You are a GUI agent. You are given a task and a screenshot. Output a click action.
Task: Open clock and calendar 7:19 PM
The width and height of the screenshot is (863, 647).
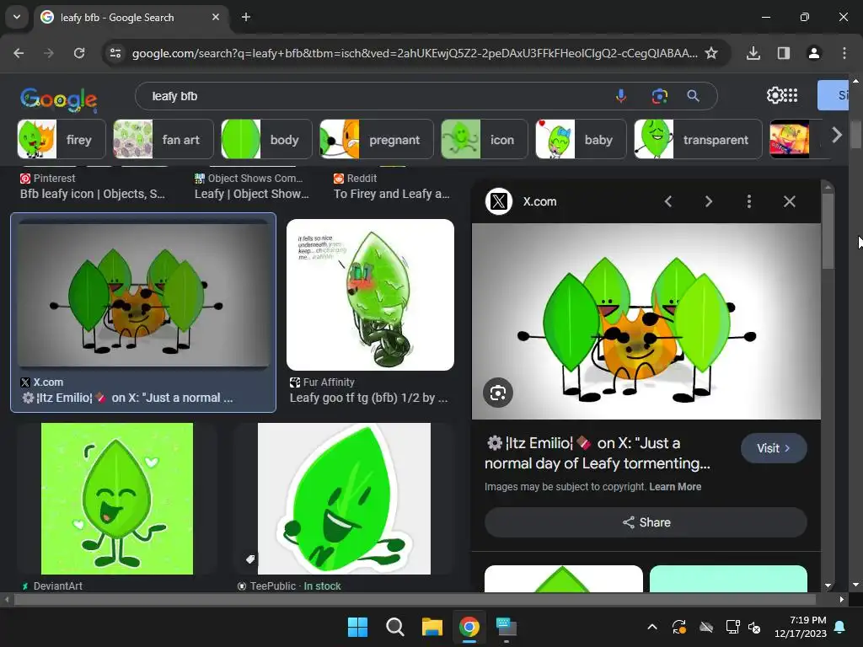[801, 627]
